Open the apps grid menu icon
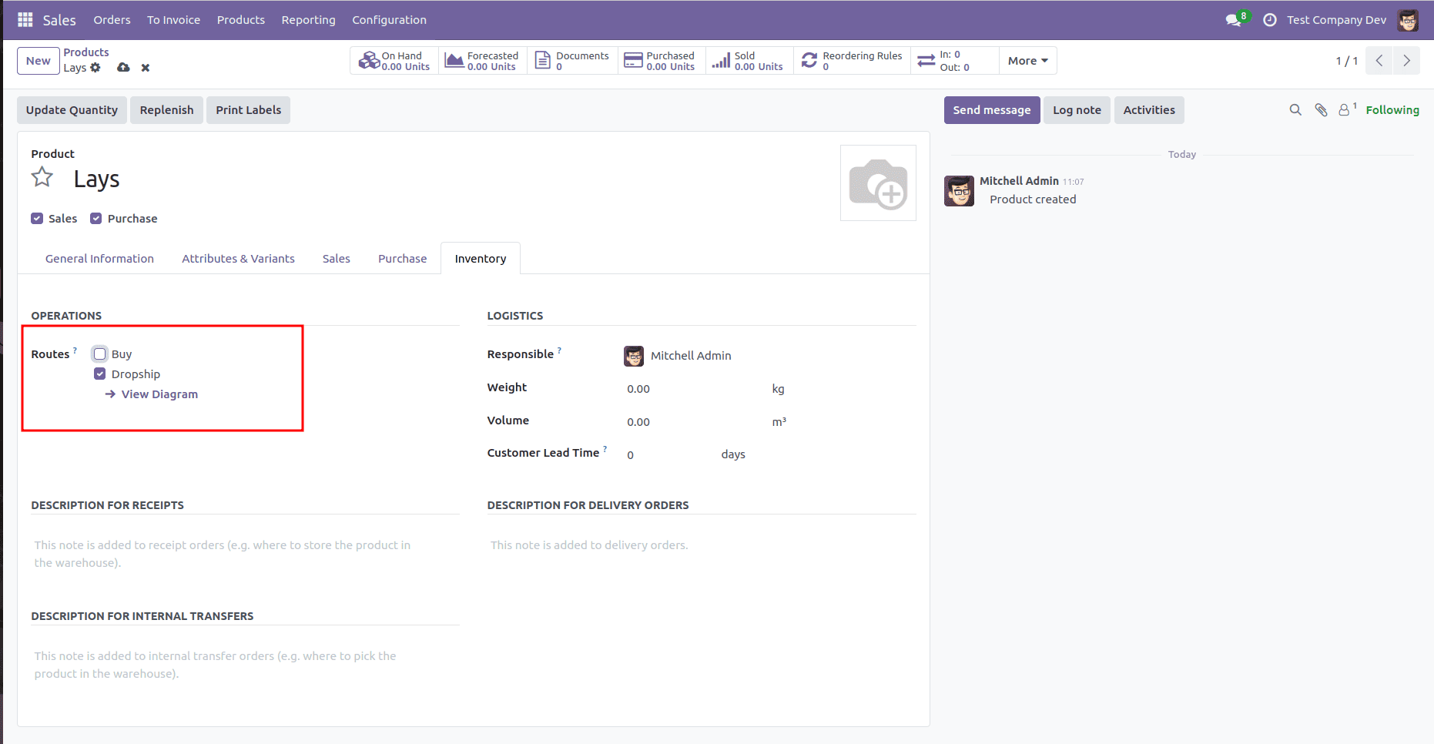 coord(25,20)
